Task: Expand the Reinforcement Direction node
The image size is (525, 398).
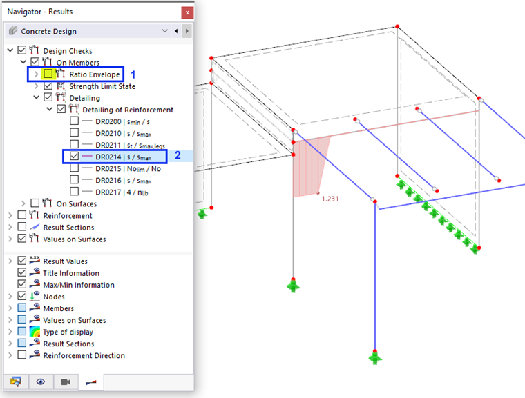Action: [10, 355]
